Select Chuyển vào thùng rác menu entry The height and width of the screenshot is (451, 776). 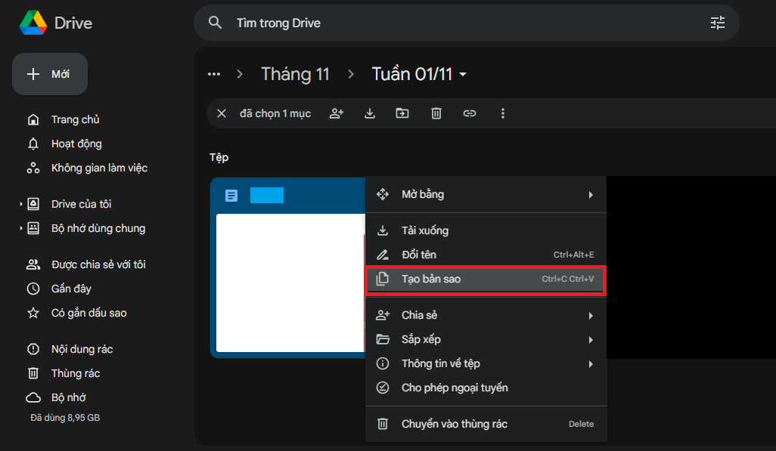[x=486, y=424]
